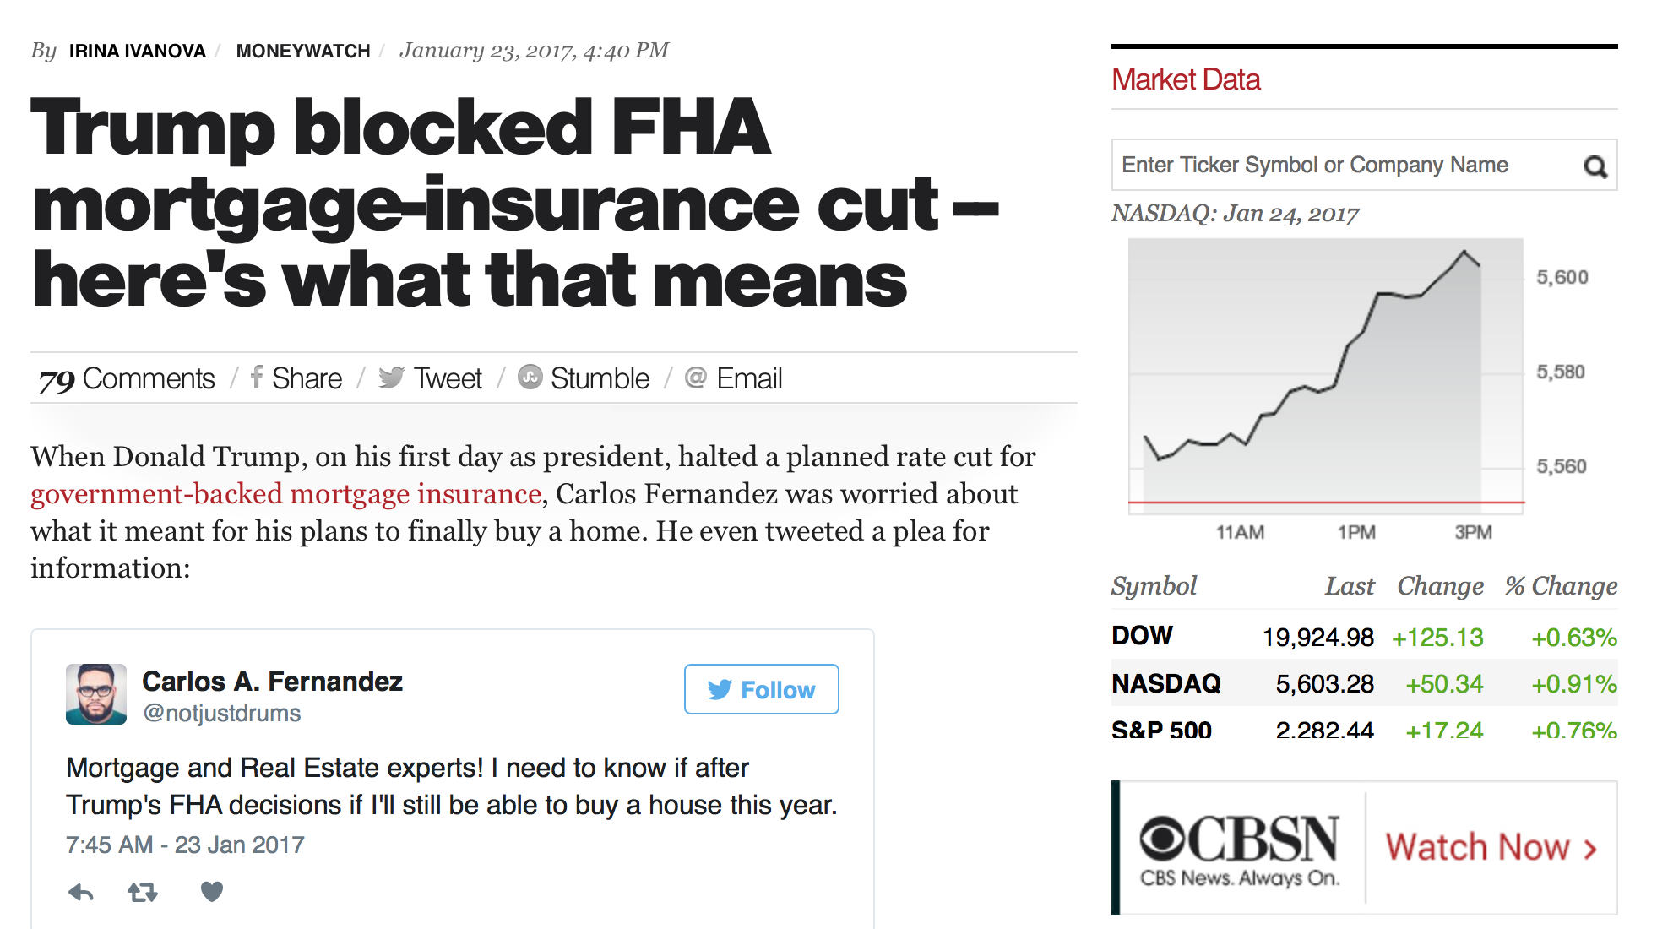Click the Facebook Share icon
The width and height of the screenshot is (1657, 929).
coord(257,378)
